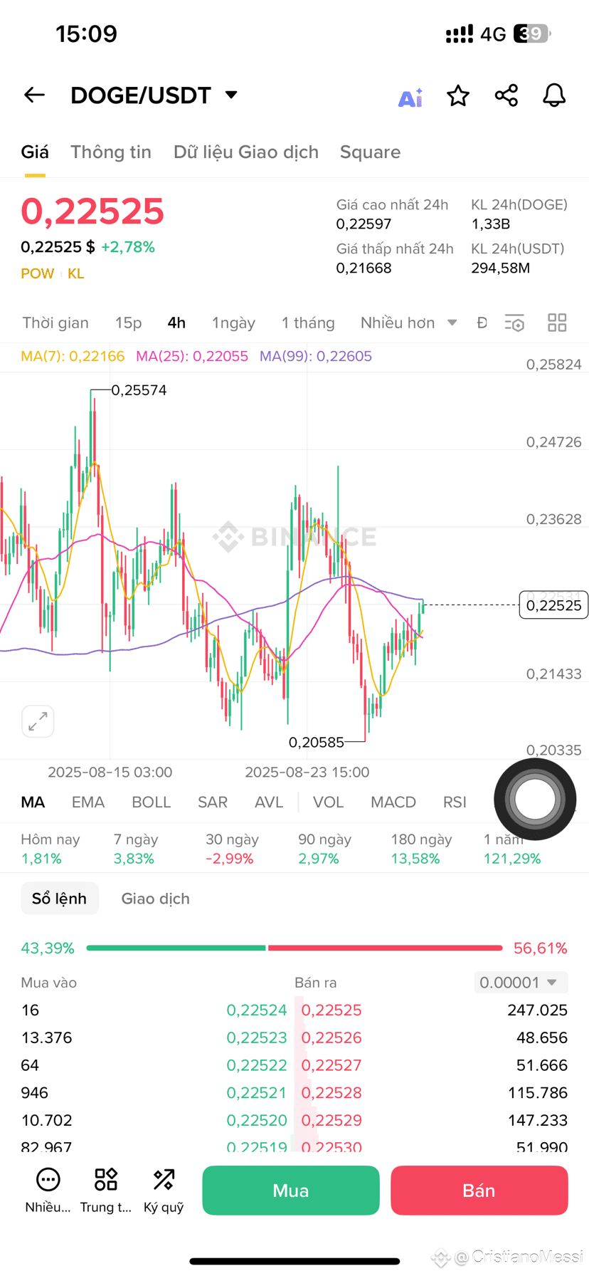
Task: Tap the 1 năm 121,29% performance
Action: 512,849
